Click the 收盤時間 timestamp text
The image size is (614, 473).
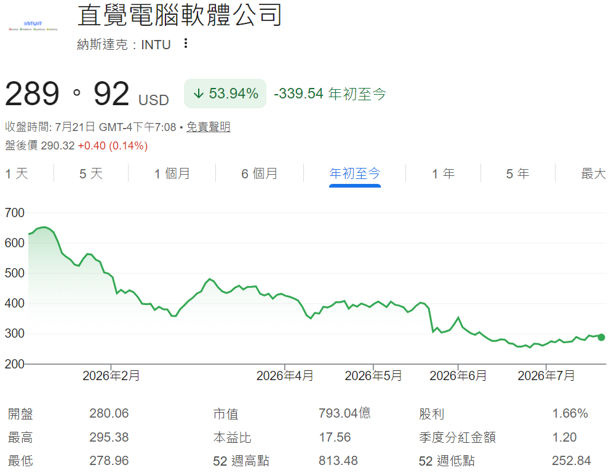coord(90,127)
